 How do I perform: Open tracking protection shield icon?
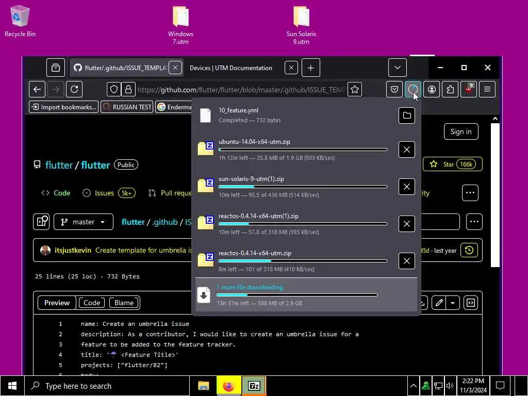tap(114, 89)
